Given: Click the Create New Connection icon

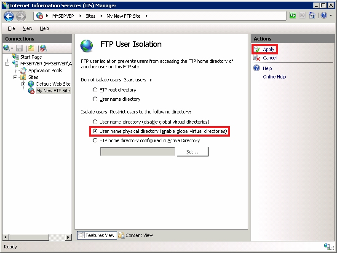Looking at the screenshot, I should [7, 48].
